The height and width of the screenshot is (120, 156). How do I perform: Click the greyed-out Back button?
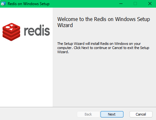pos(88,114)
